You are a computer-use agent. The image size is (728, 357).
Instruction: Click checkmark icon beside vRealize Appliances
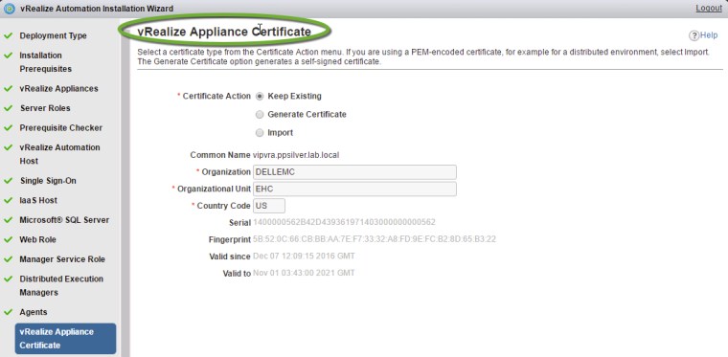point(8,89)
